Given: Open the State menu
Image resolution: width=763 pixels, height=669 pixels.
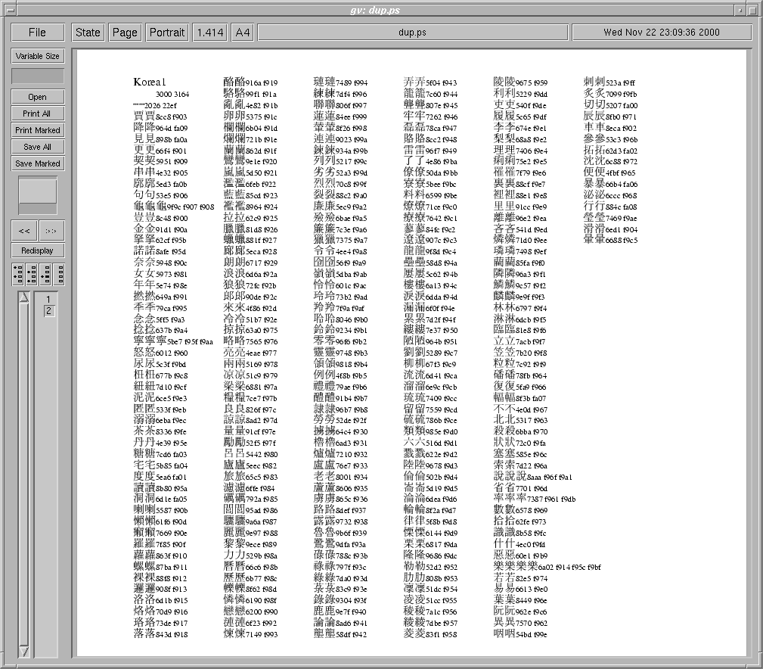Looking at the screenshot, I should point(88,33).
